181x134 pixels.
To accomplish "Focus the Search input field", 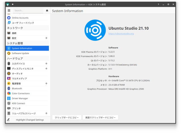I will click(x=28, y=10).
